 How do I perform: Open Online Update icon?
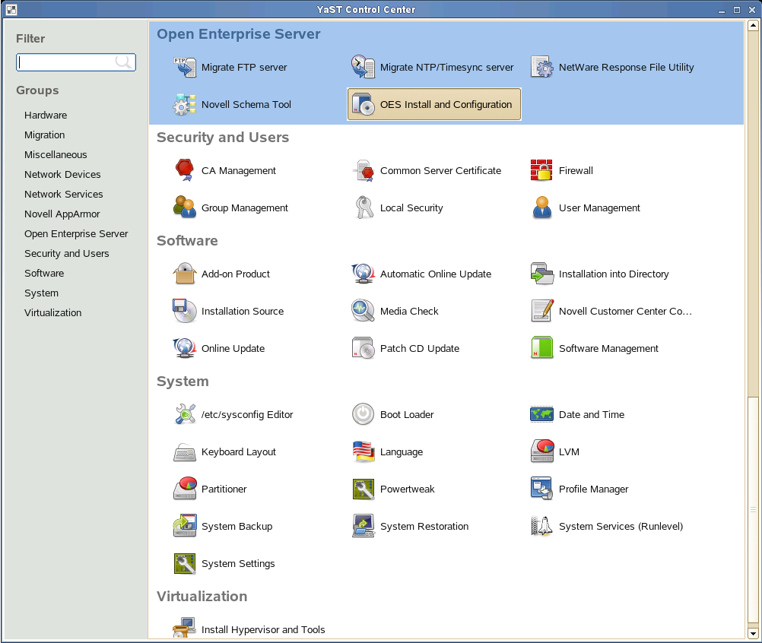coord(185,348)
